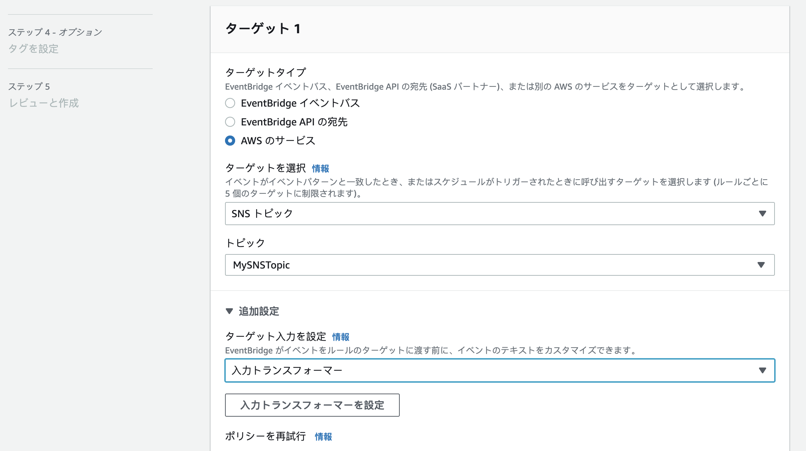Screen dimensions: 806x451
Task: Click the arrow icon of MySNSTopic selector
Action: [x=761, y=265]
